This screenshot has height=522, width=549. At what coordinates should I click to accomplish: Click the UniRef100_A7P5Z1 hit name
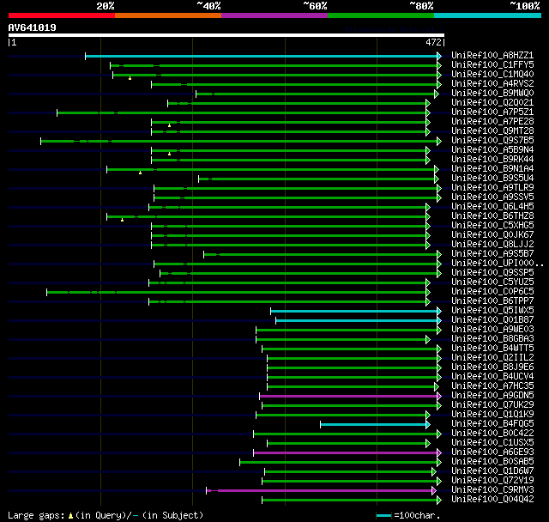click(x=492, y=112)
